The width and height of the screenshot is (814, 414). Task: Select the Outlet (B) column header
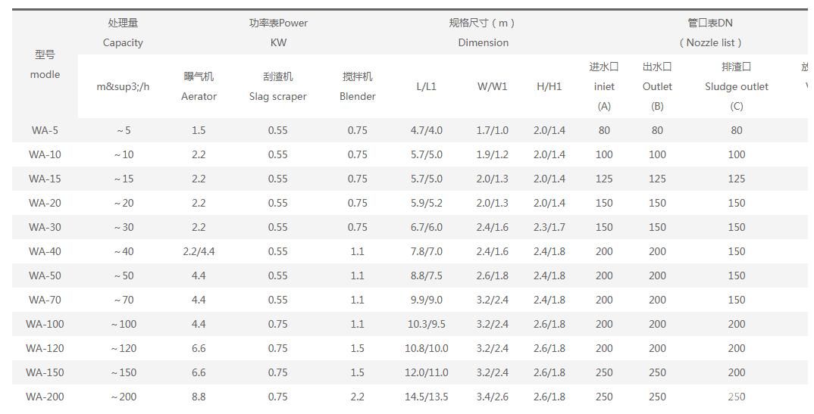click(657, 86)
